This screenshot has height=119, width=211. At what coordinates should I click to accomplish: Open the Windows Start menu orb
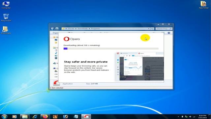4,116
